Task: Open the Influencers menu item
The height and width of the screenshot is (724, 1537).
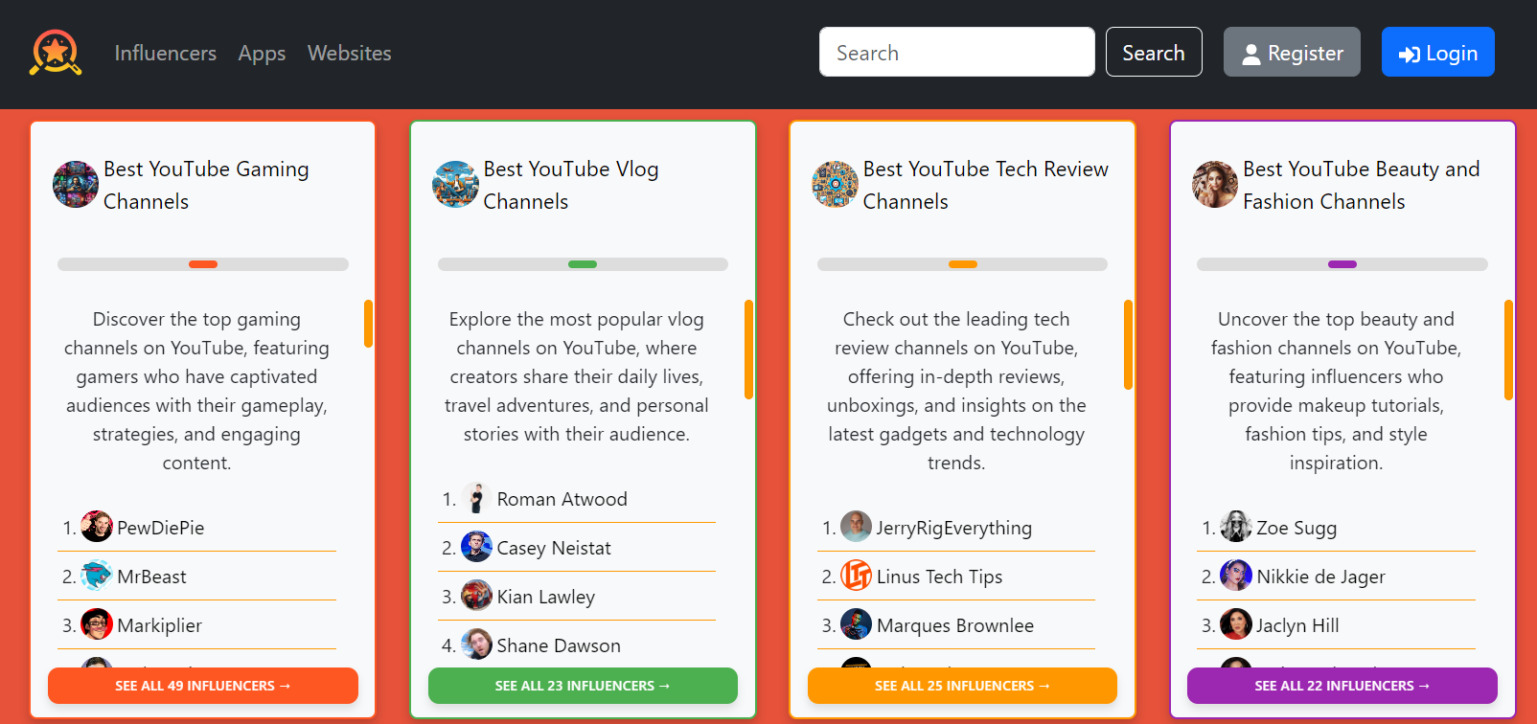Action: pyautogui.click(x=166, y=53)
